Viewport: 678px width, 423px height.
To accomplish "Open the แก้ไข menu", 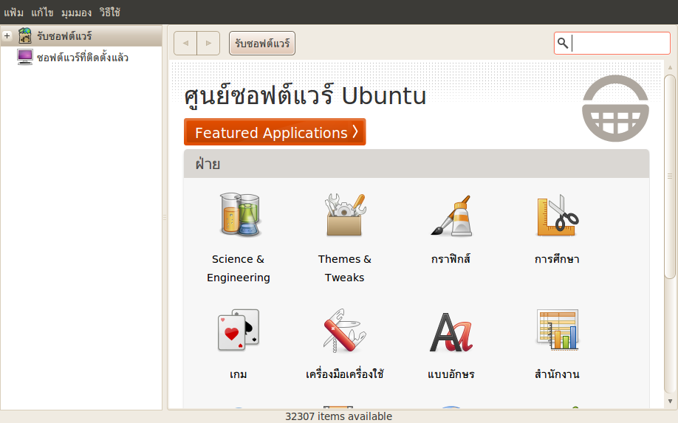I will point(42,12).
